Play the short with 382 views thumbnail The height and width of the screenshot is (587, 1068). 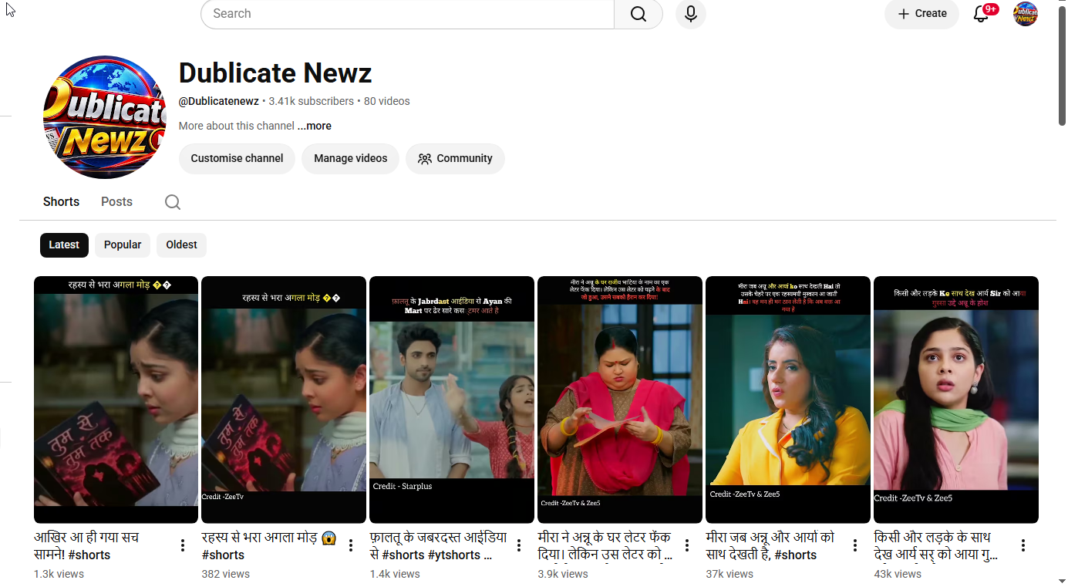click(x=284, y=400)
